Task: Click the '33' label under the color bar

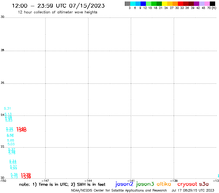Action: 182,8
